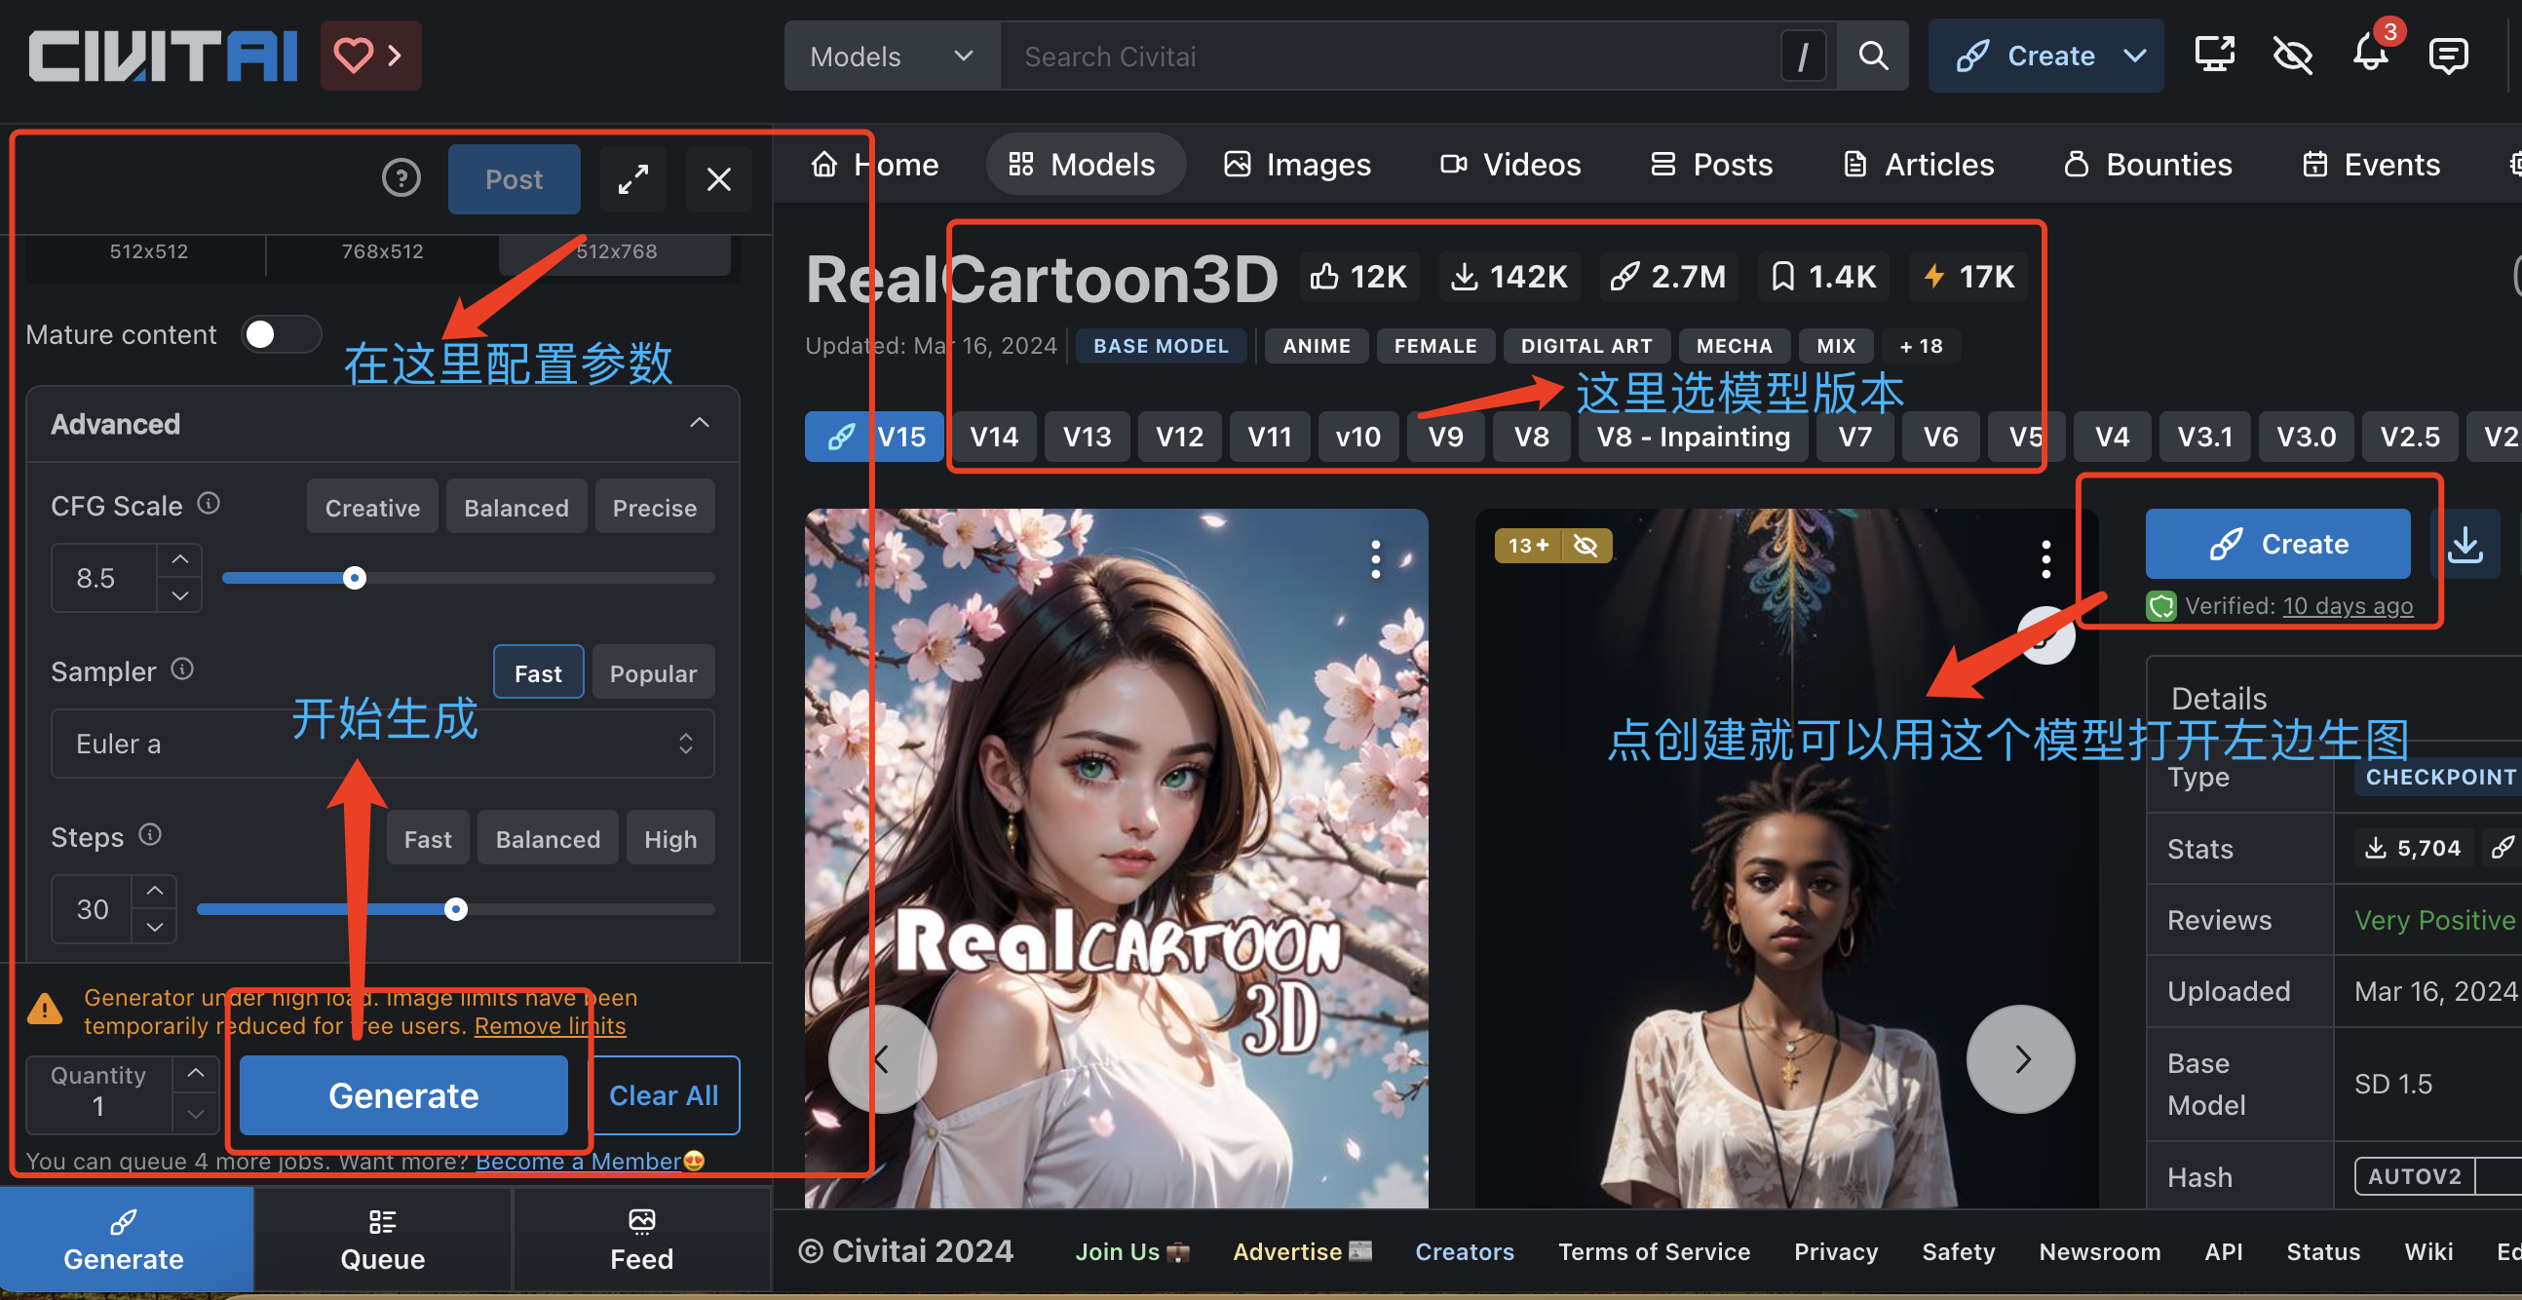Screen dimensions: 2522x1300
Task: Toggle the crossed-eye browsing mode icon
Action: (2292, 55)
